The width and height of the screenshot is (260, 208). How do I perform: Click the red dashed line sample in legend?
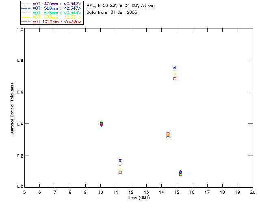pyautogui.click(x=26, y=22)
